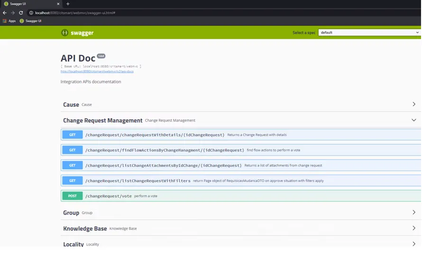This screenshot has height=254, width=422.
Task: Expand the Knowledge Base section chevron
Action: click(413, 228)
